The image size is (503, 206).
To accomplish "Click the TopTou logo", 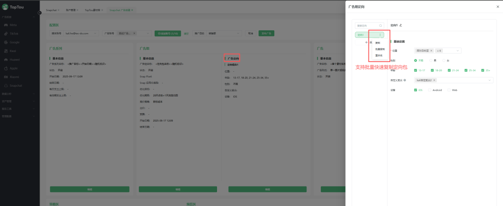I will click(x=13, y=7).
